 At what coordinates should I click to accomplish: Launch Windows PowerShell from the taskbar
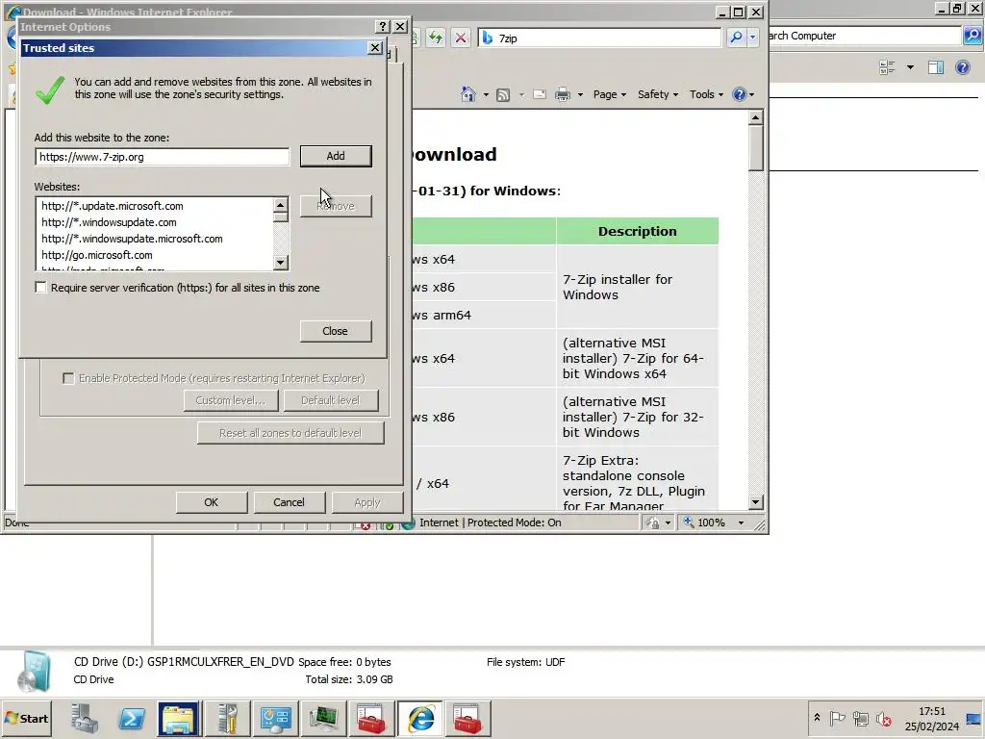(132, 718)
